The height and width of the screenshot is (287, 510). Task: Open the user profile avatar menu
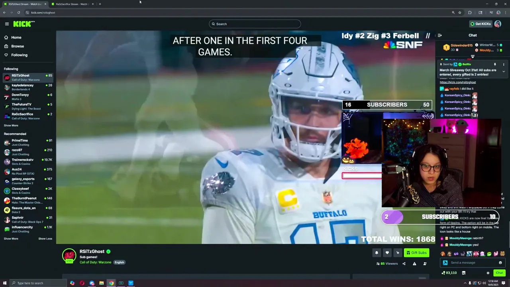click(498, 24)
